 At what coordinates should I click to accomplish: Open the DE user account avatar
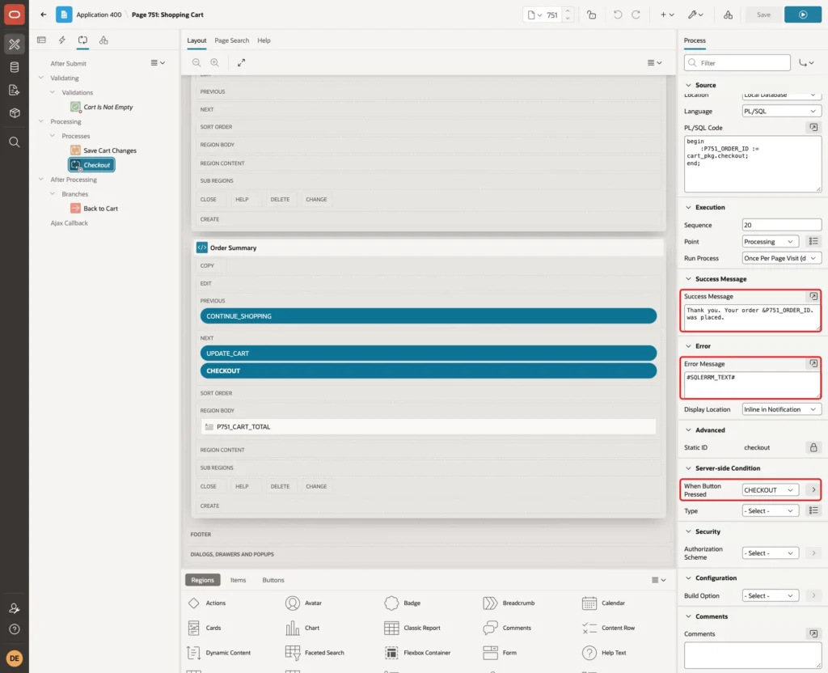pos(15,658)
